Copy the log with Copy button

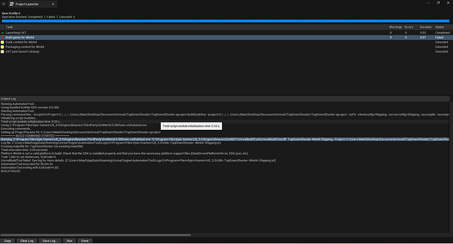[7, 241]
